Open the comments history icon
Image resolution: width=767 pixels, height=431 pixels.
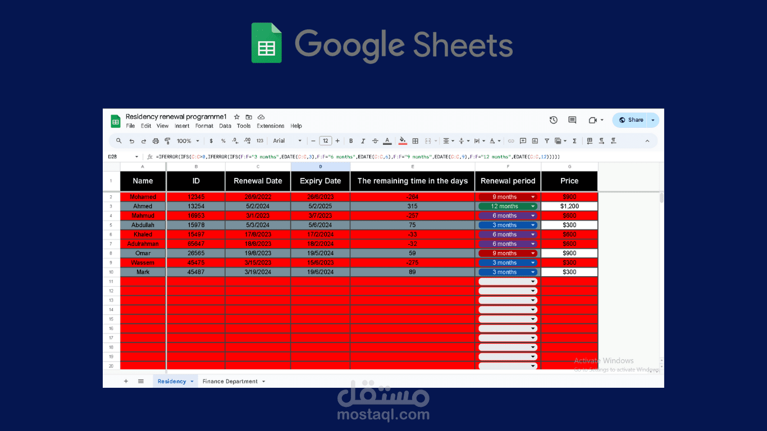[x=572, y=120]
